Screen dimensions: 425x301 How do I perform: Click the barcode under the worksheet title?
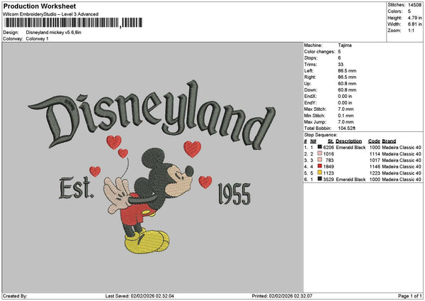(61, 24)
